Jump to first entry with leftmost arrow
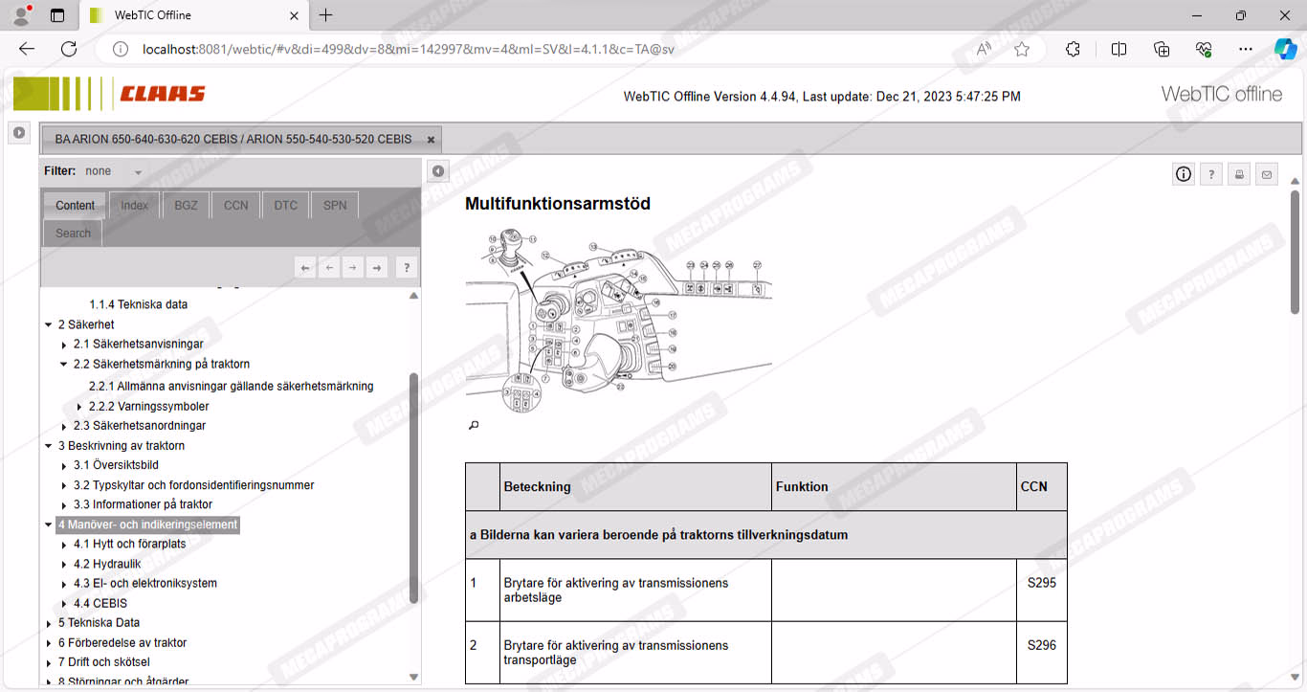This screenshot has height=692, width=1307. [x=305, y=268]
